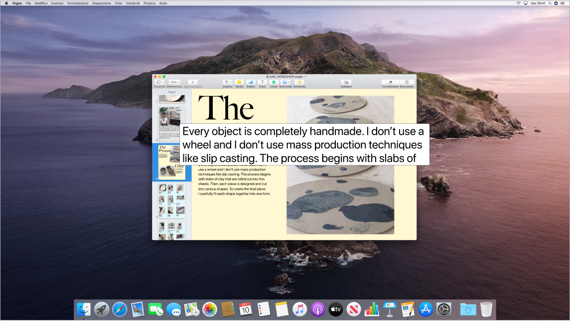Open Keynote from the Dock
Image resolution: width=570 pixels, height=321 pixels.
(x=390, y=310)
